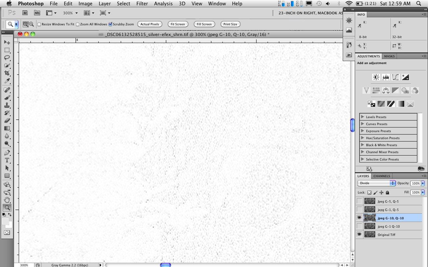Viewport: 428px width, 267px height.
Task: Select the History Brush tool
Action: [7, 113]
